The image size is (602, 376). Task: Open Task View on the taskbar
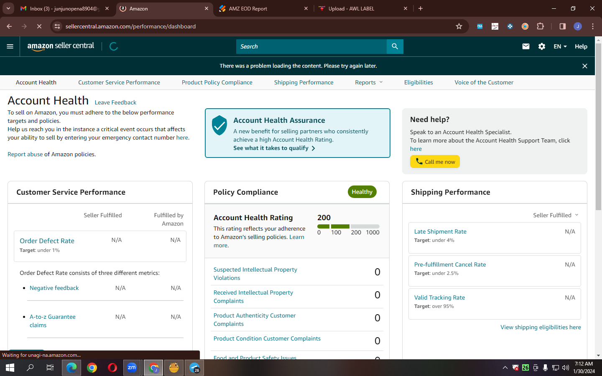(50, 368)
